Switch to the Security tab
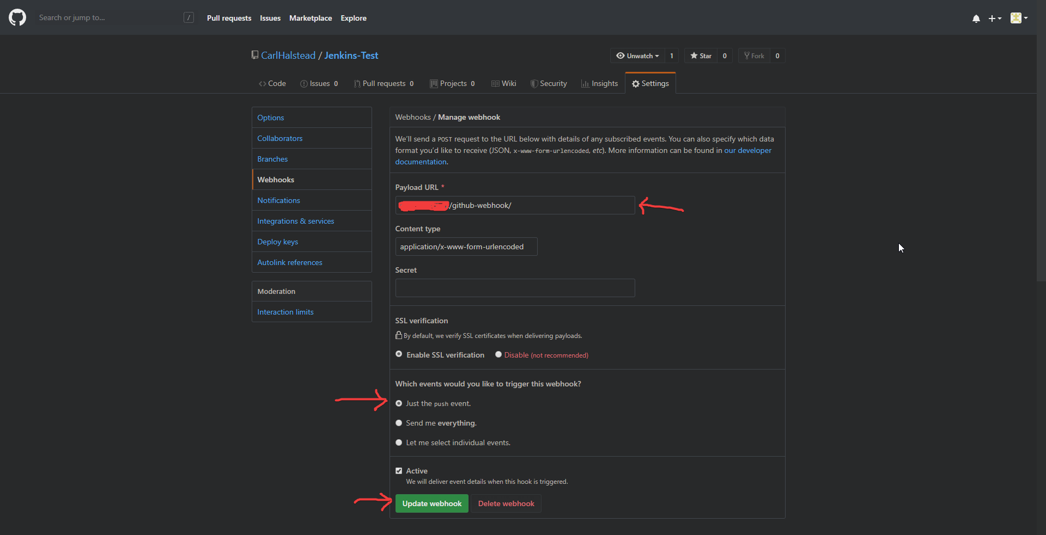 pyautogui.click(x=549, y=83)
